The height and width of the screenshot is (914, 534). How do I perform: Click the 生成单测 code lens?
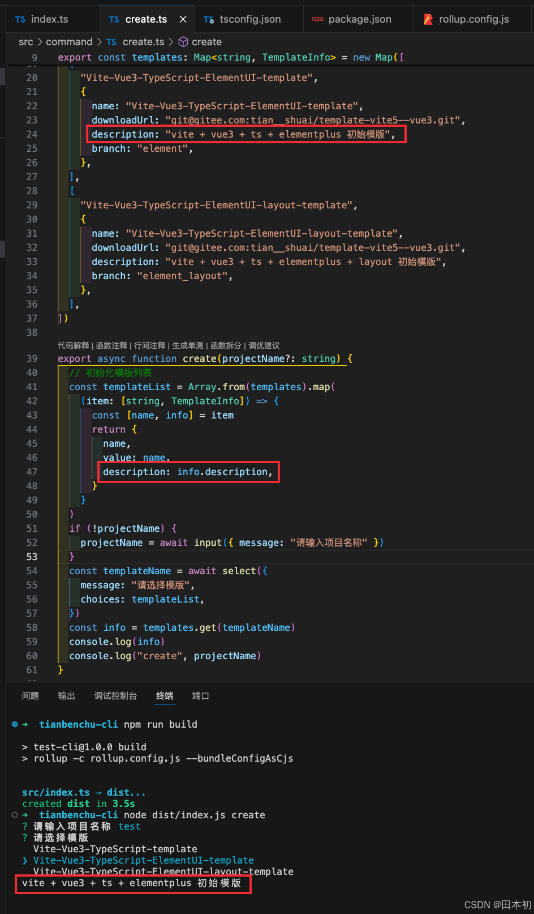188,345
